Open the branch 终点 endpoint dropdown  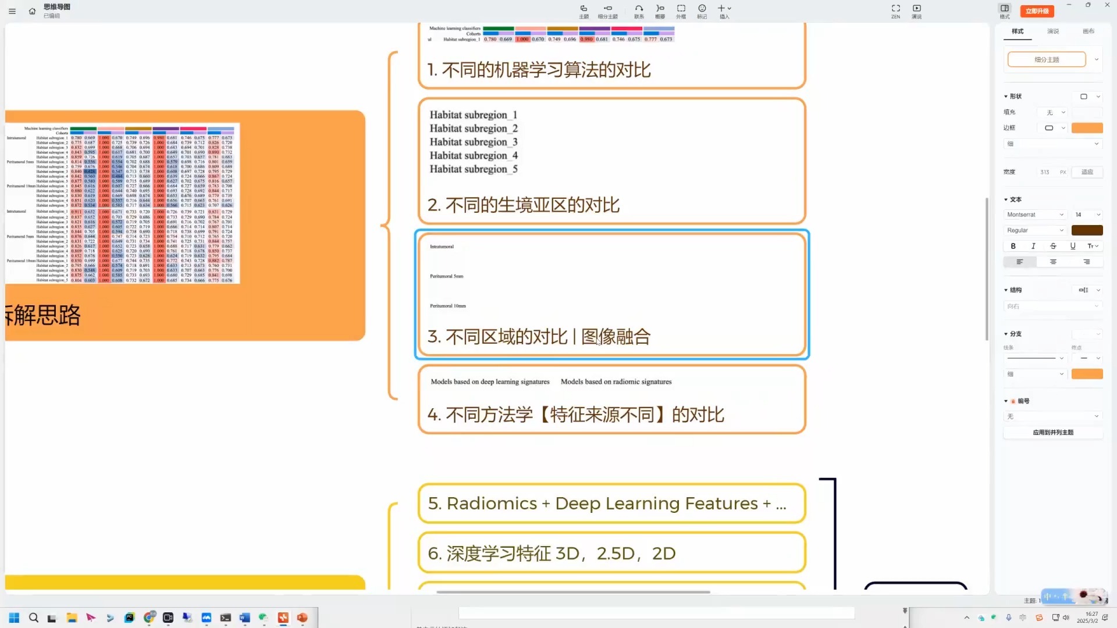(1087, 358)
